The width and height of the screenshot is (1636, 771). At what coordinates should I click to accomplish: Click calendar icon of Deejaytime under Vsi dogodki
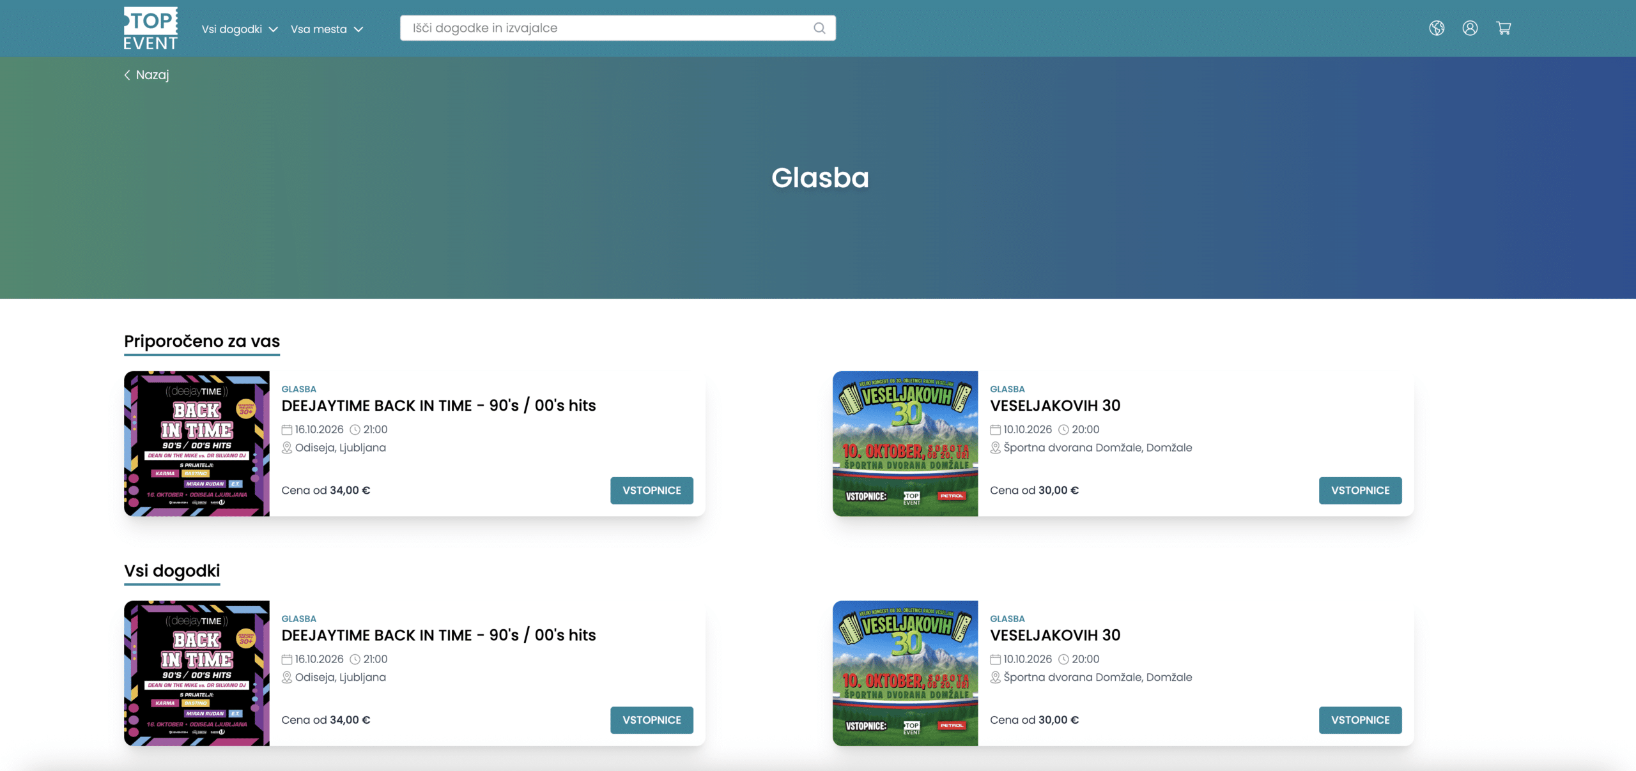[x=287, y=659]
